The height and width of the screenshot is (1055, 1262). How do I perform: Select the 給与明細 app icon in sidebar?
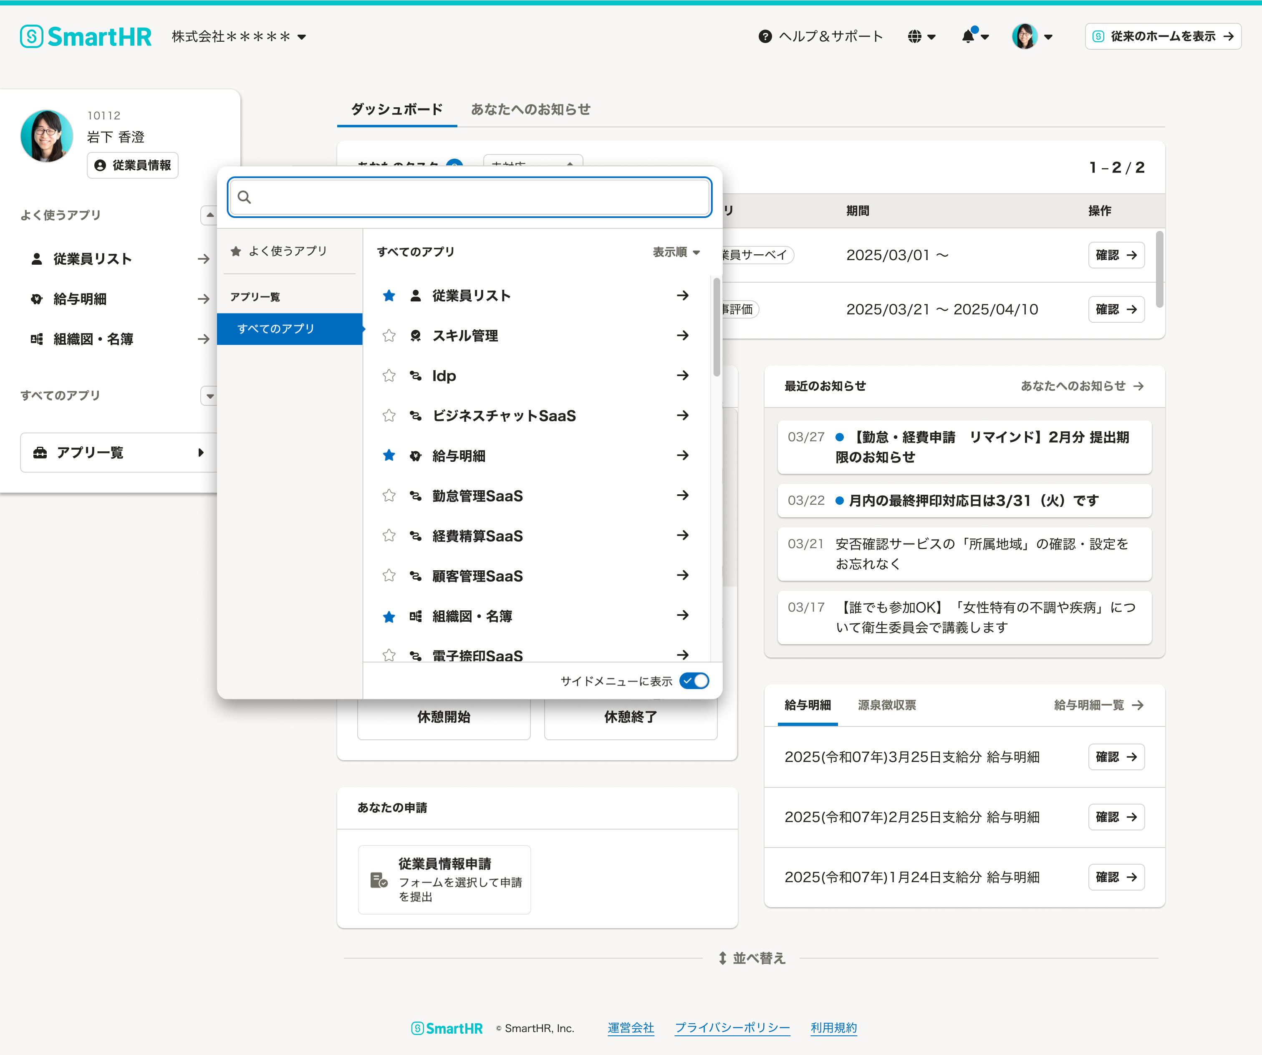pyautogui.click(x=36, y=299)
